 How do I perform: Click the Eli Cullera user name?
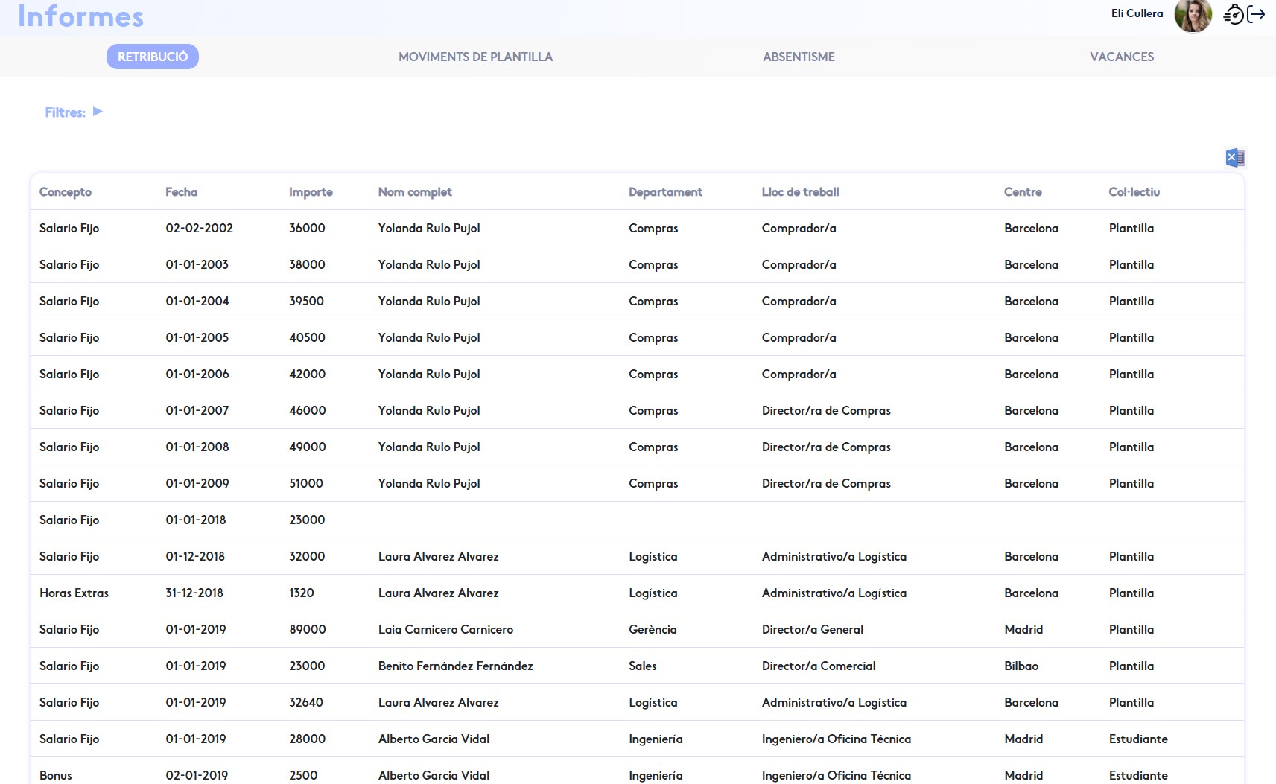tap(1137, 13)
